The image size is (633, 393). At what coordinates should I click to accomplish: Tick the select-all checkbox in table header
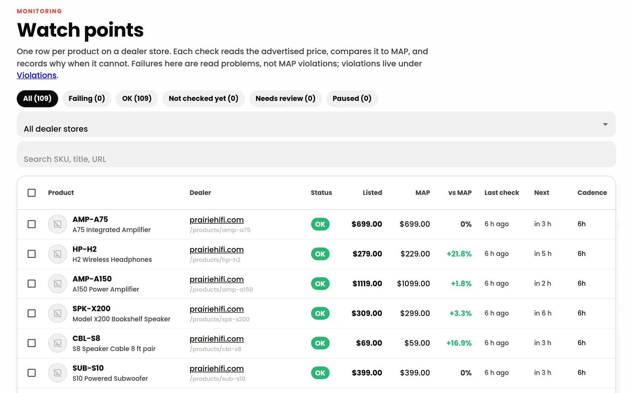pyautogui.click(x=32, y=193)
